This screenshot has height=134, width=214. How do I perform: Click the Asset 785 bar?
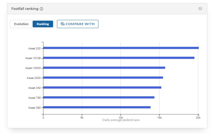tap(99, 97)
